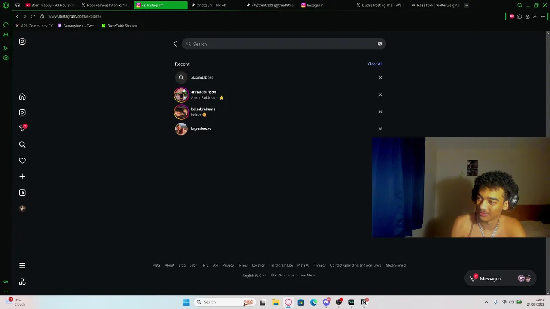
Task: Open the Meta Verified footer link
Action: pos(396,265)
